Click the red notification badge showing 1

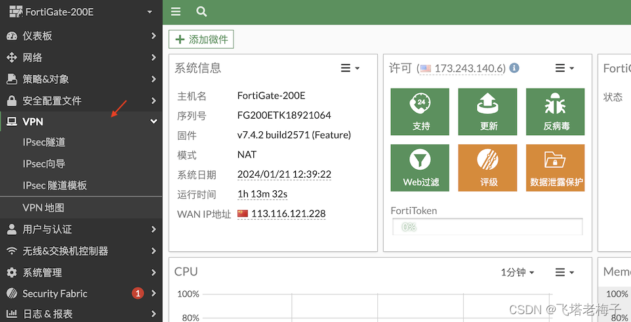click(x=138, y=293)
